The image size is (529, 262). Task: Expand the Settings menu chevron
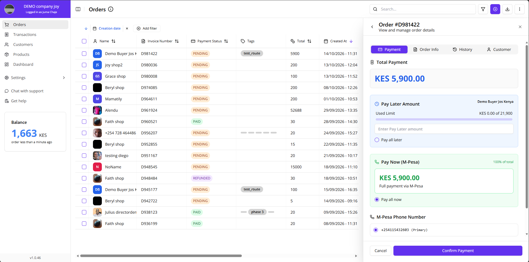coord(64,78)
